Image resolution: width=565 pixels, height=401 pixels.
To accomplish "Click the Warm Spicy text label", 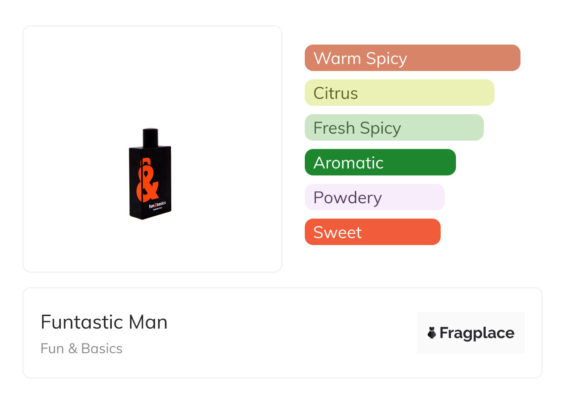I will click(360, 58).
